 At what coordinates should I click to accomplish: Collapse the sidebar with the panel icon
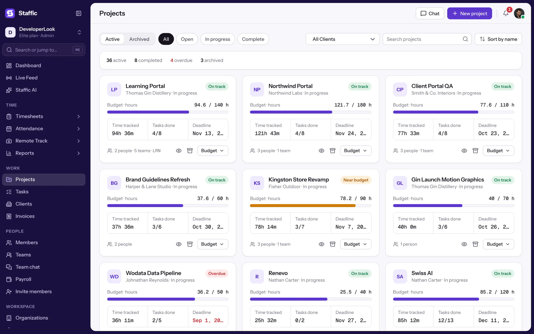point(78,13)
